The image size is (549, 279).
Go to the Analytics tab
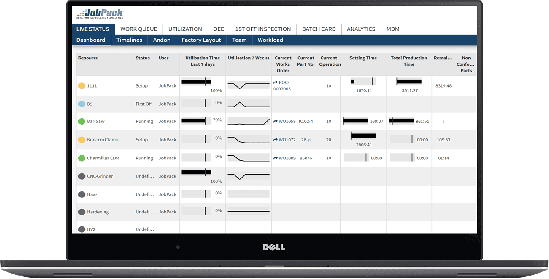(x=361, y=29)
